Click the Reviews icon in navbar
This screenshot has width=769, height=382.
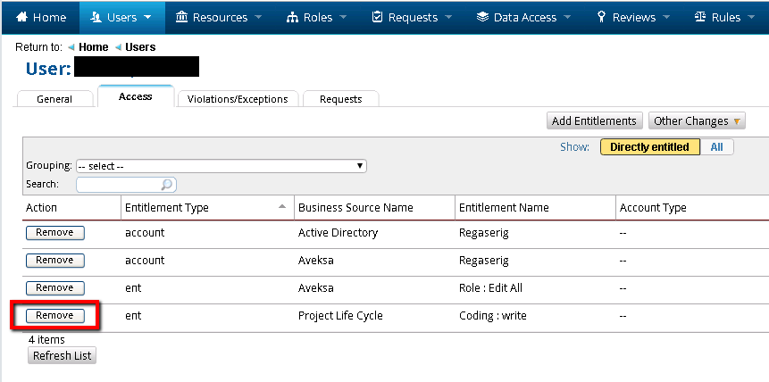point(602,17)
